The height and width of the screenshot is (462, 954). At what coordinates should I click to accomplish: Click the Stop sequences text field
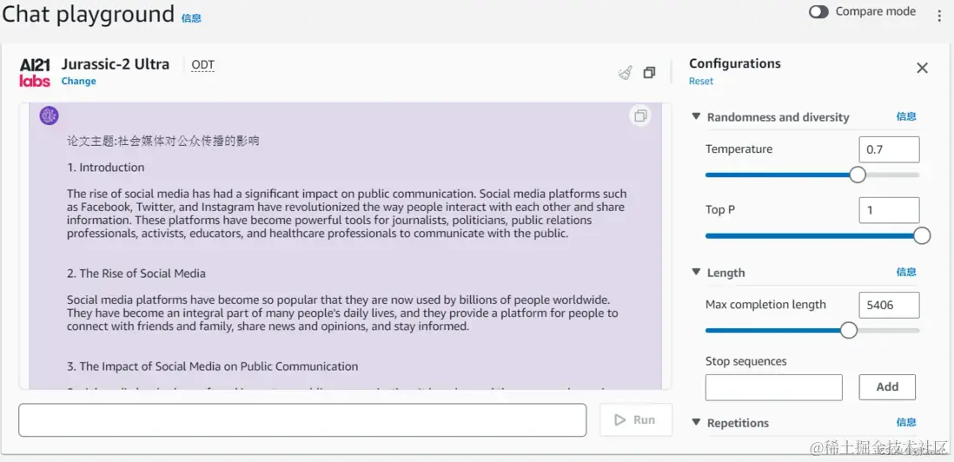point(773,387)
